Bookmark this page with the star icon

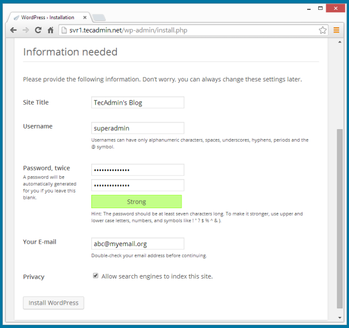pyautogui.click(x=323, y=30)
